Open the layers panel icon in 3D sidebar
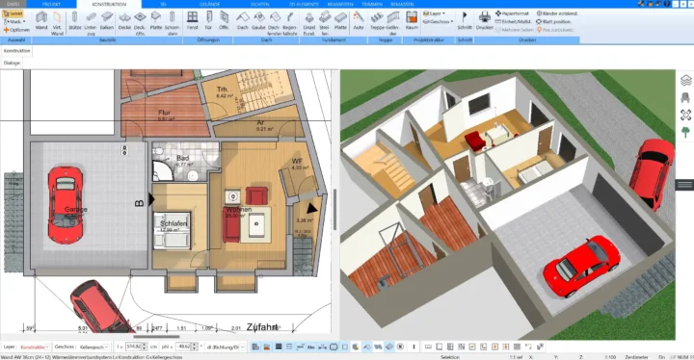The width and height of the screenshot is (694, 360). 685,81
